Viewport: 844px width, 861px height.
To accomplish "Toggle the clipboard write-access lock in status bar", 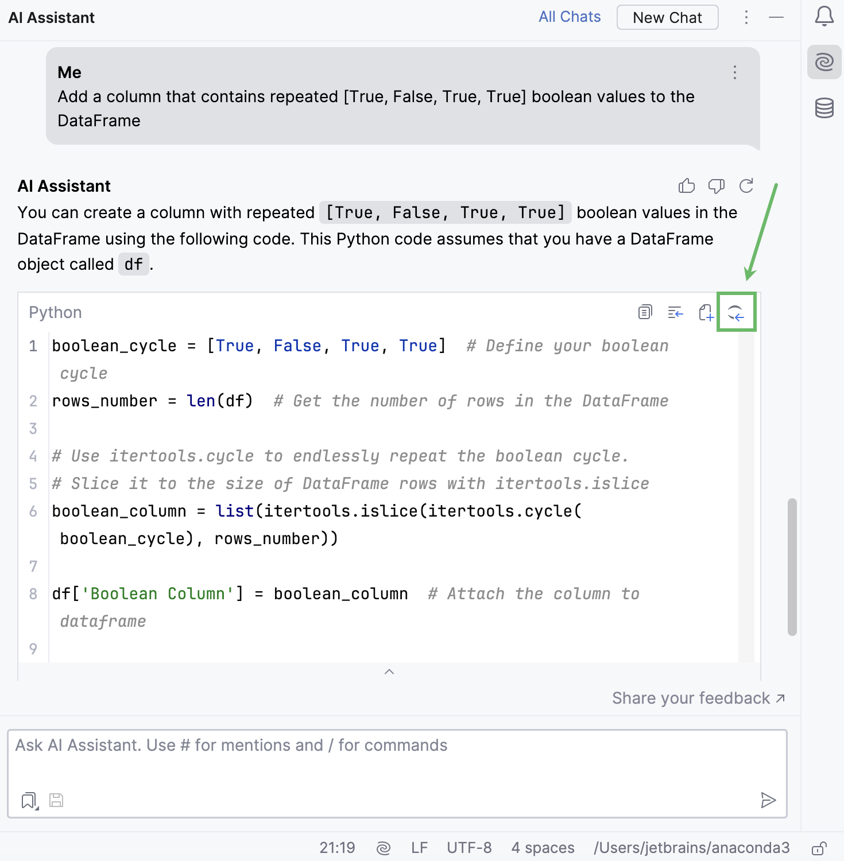I will tap(819, 847).
